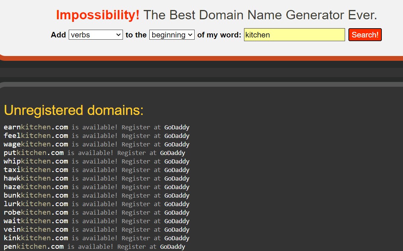
Task: Click the kitchen word input field
Action: point(294,34)
